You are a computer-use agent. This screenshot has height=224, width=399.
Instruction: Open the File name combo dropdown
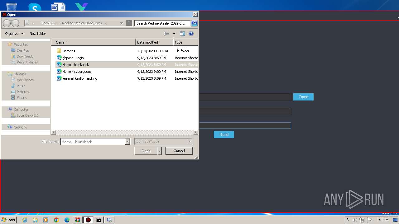pos(127,142)
